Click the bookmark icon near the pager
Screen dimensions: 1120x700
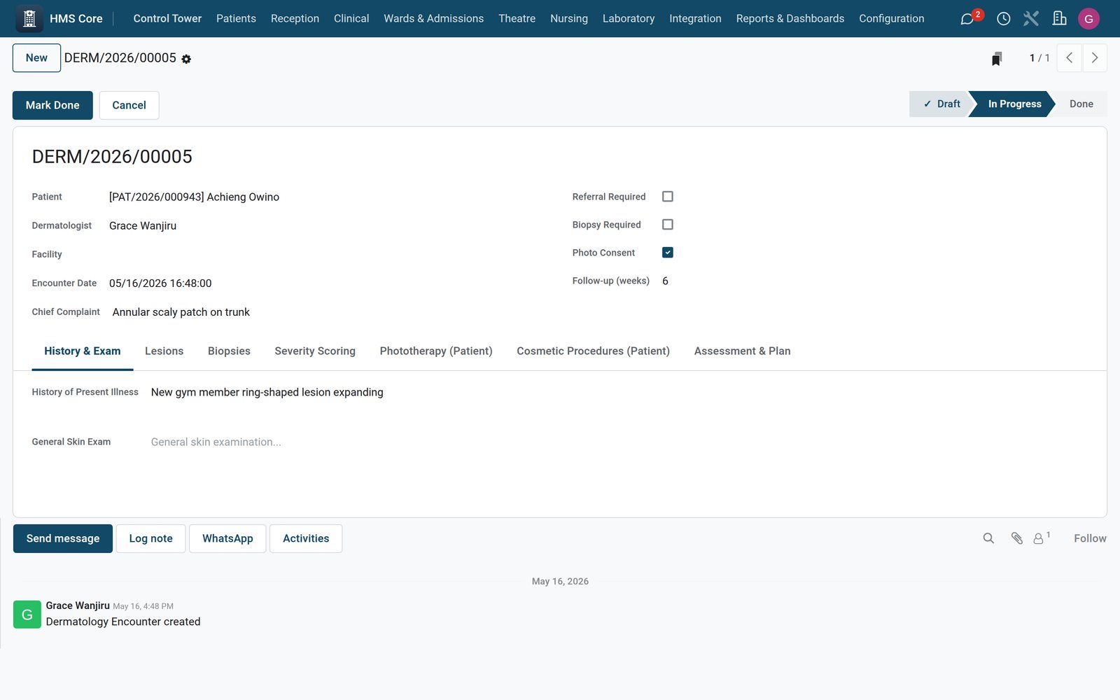coord(997,59)
